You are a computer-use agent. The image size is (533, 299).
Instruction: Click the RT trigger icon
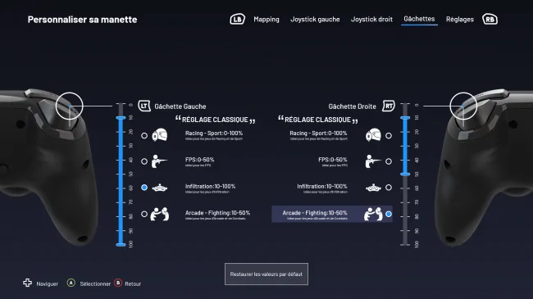pos(389,106)
